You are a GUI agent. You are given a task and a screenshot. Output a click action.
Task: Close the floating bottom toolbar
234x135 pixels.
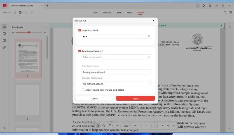(174, 126)
